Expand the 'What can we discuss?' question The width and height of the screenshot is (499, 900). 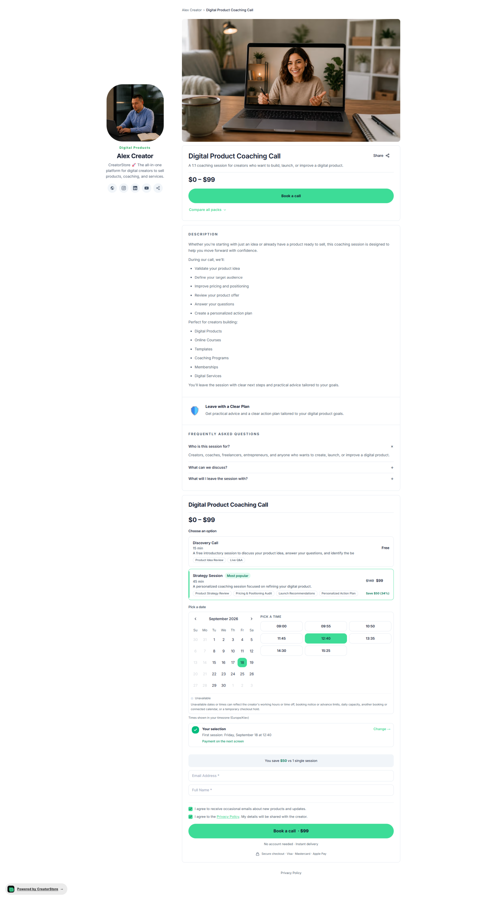[291, 467]
